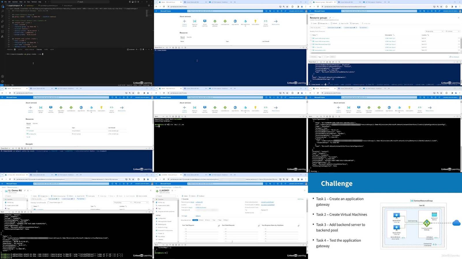462x259 pixels.
Task: Click Delete on the LLAGW01 toolbar
Action: (185, 196)
